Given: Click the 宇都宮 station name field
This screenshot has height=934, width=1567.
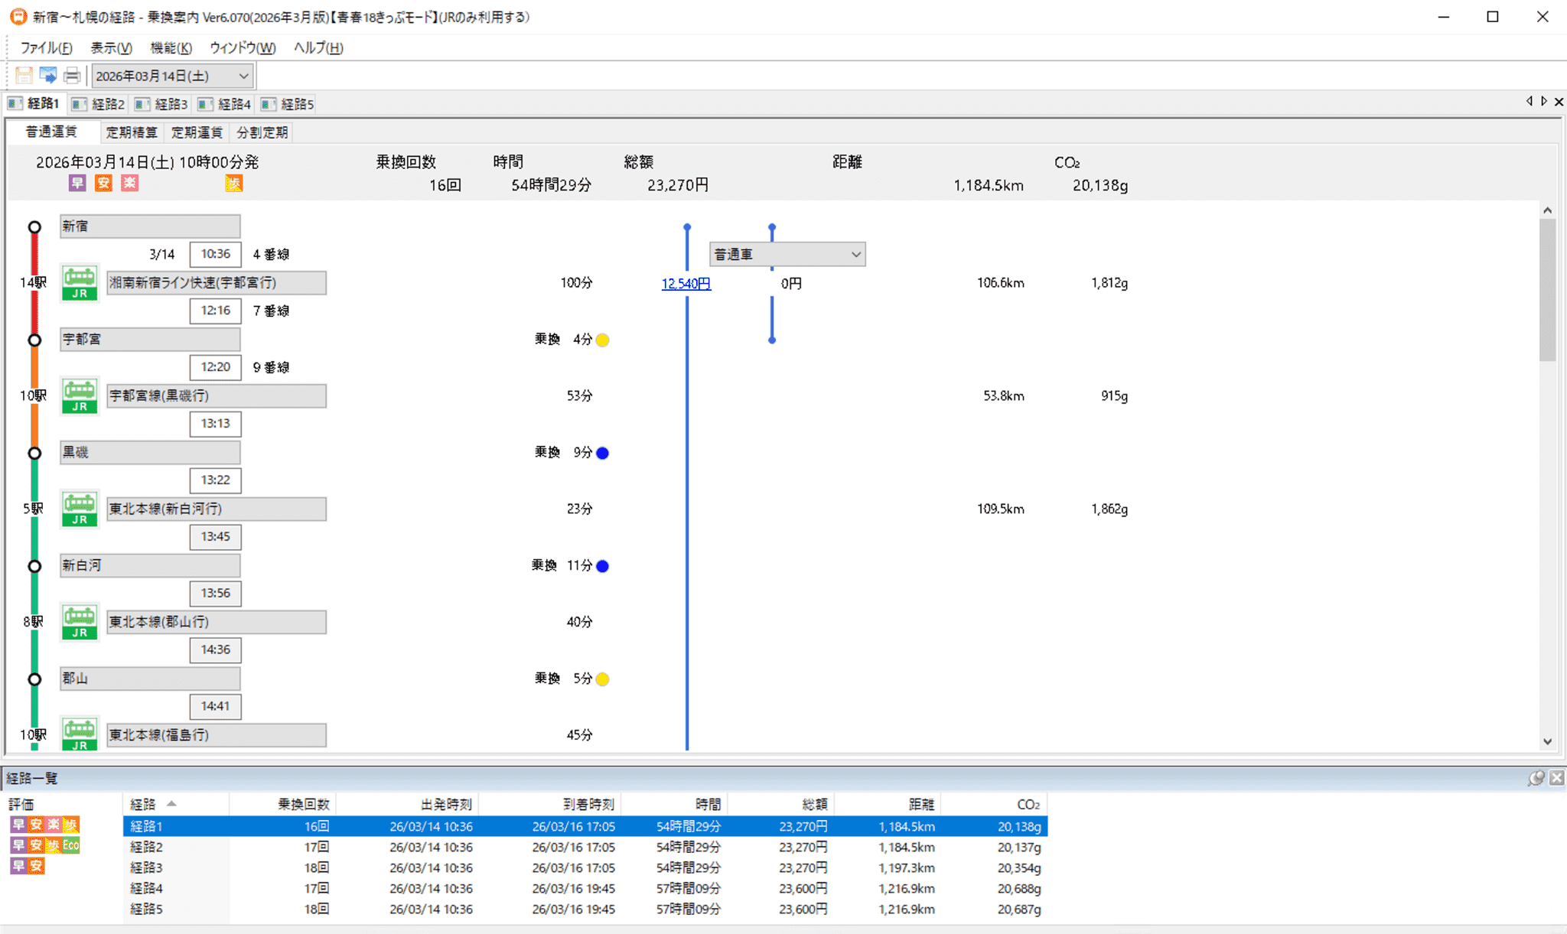Looking at the screenshot, I should 150,339.
